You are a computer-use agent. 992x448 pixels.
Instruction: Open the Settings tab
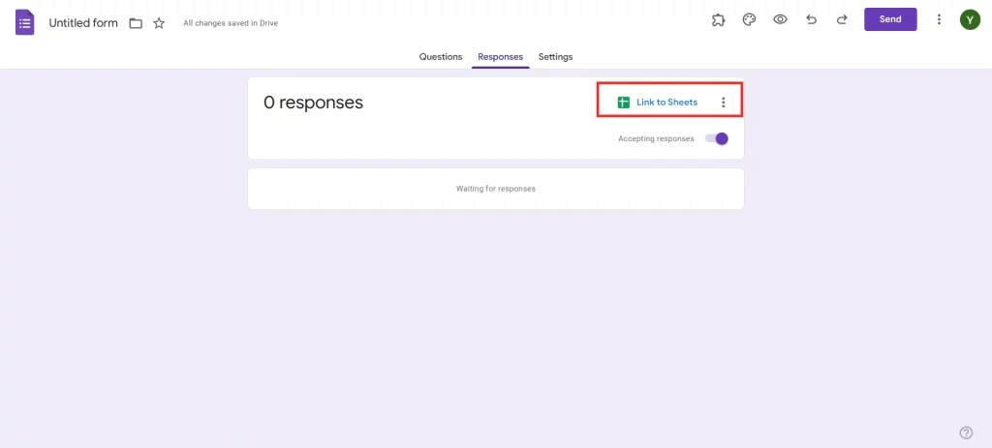[555, 57]
